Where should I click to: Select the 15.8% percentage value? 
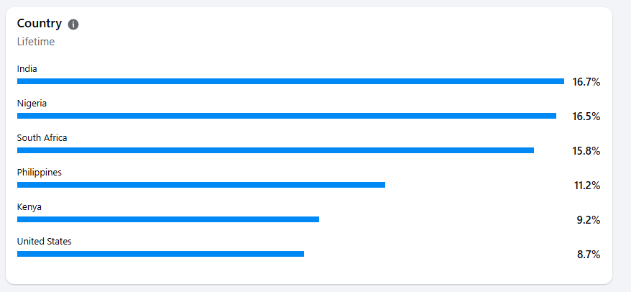tap(586, 152)
